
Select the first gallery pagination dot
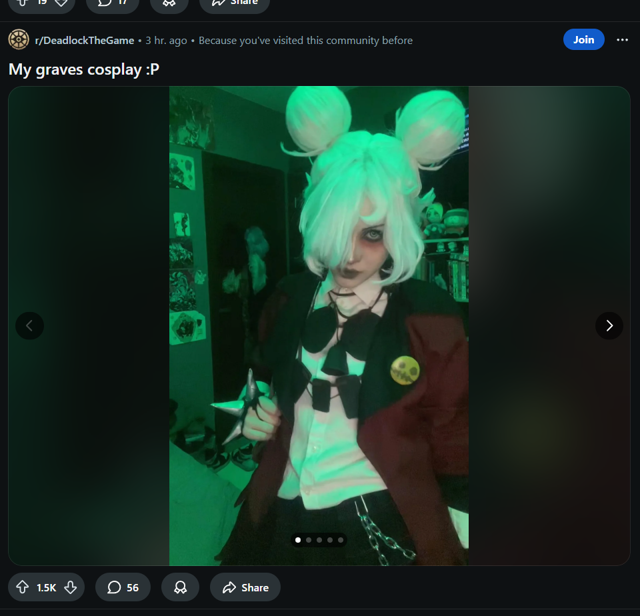[298, 540]
